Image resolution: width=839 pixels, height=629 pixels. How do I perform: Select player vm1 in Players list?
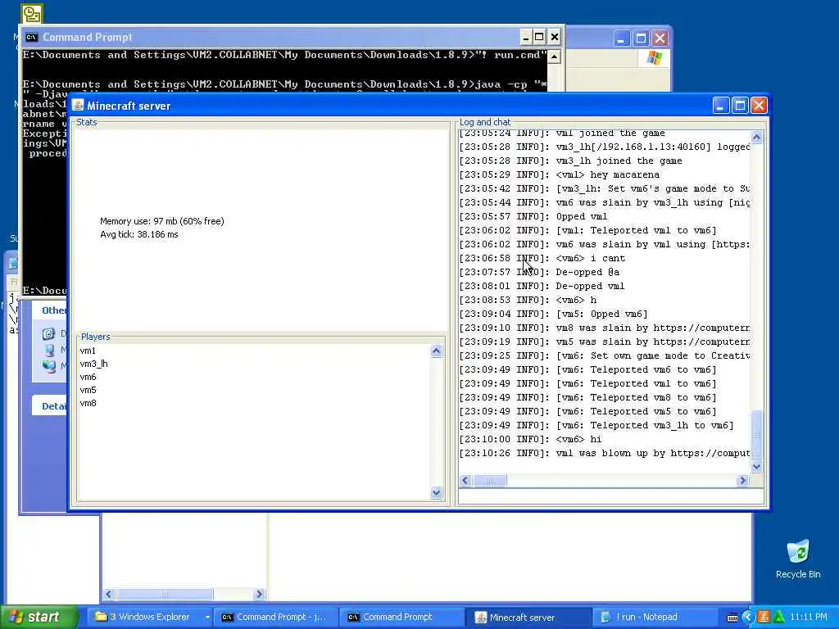(x=88, y=351)
